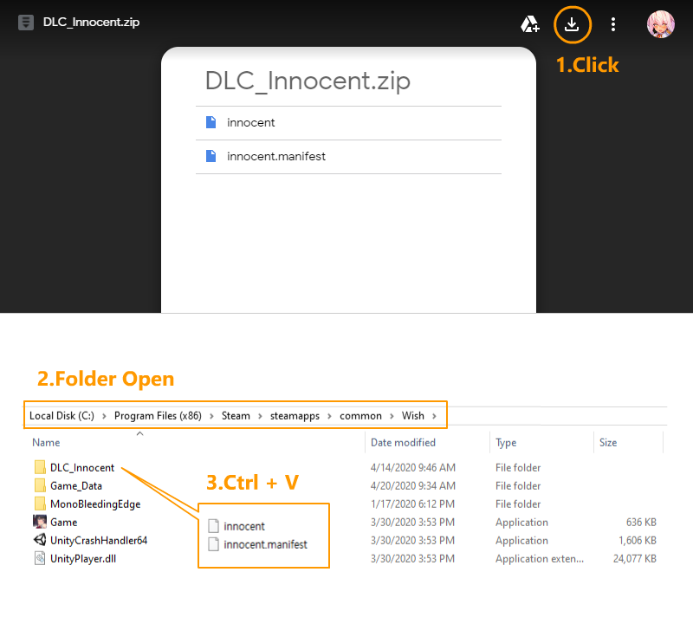The height and width of the screenshot is (624, 693).
Task: Expand the chevron after Local Disk (C:)
Action: point(104,416)
